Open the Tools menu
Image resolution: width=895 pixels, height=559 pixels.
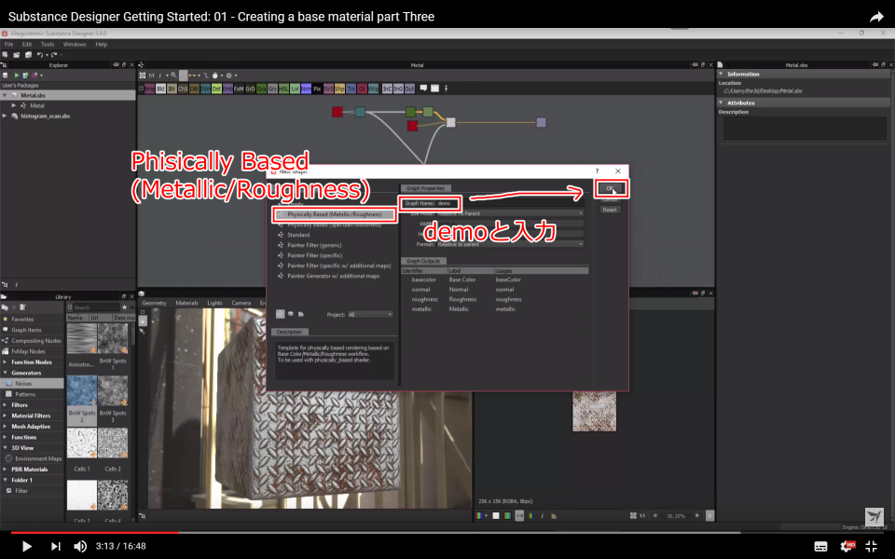click(48, 44)
